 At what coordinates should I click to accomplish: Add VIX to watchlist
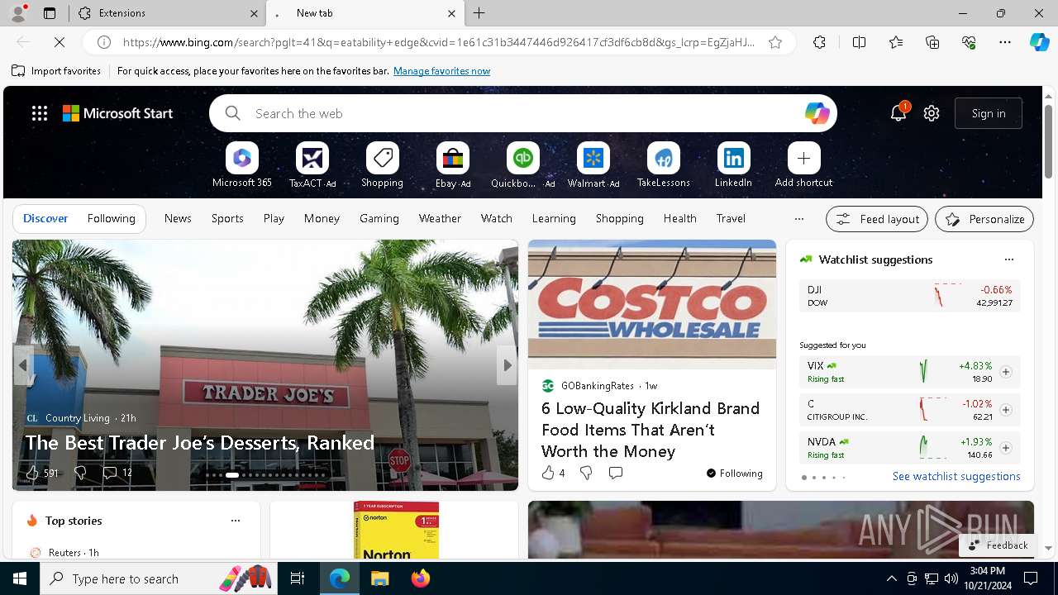[x=1005, y=372]
